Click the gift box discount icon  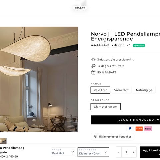click(93, 72)
